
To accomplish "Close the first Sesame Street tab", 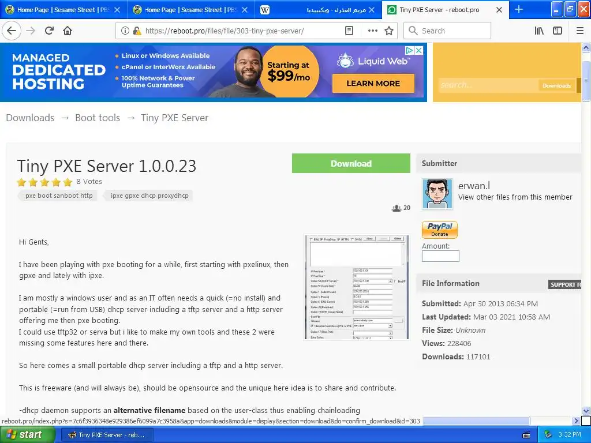I will (117, 10).
